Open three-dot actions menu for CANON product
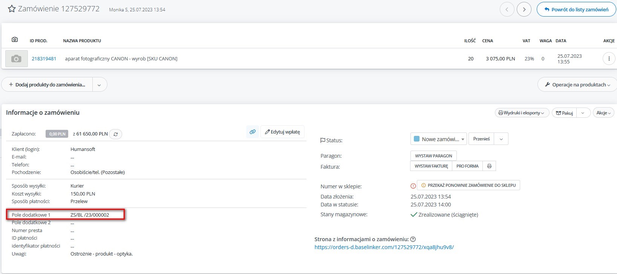617x274 pixels. coord(609,58)
